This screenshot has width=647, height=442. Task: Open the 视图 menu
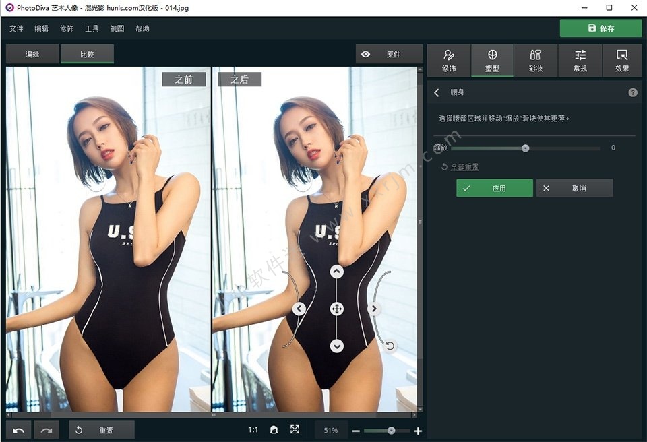point(117,28)
